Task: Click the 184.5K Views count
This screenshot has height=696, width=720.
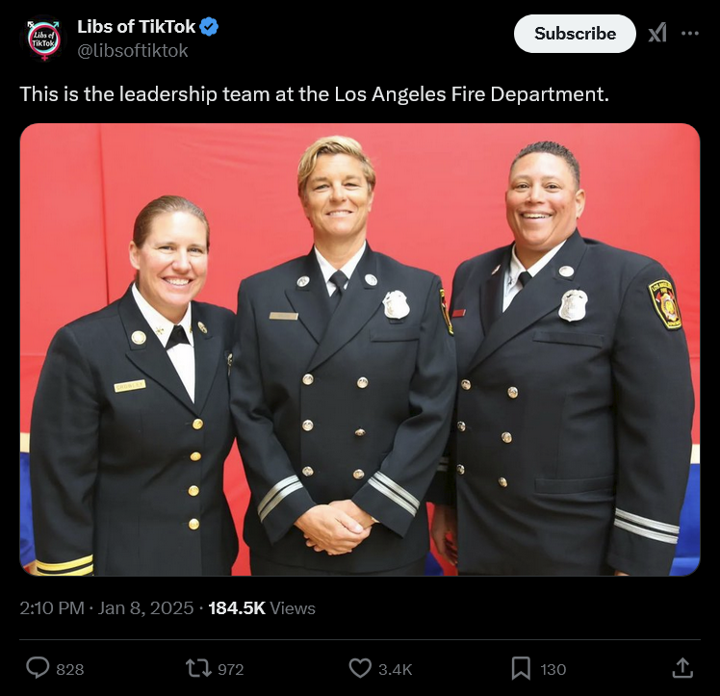Action: tap(262, 608)
